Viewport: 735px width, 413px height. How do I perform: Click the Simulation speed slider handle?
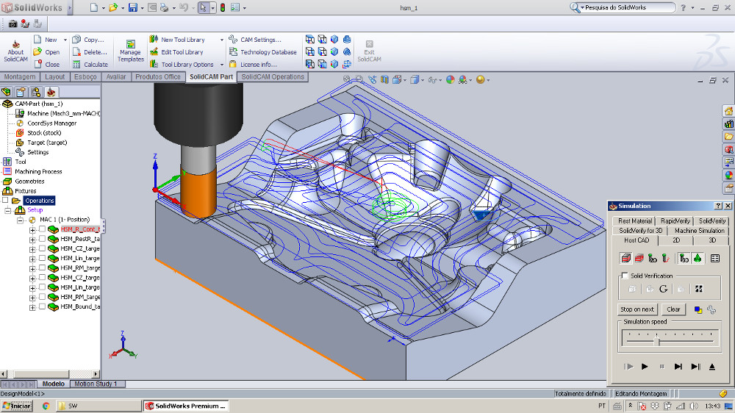(658, 341)
